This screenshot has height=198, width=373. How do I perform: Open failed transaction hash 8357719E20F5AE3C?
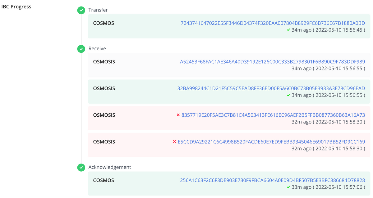[x=273, y=115]
